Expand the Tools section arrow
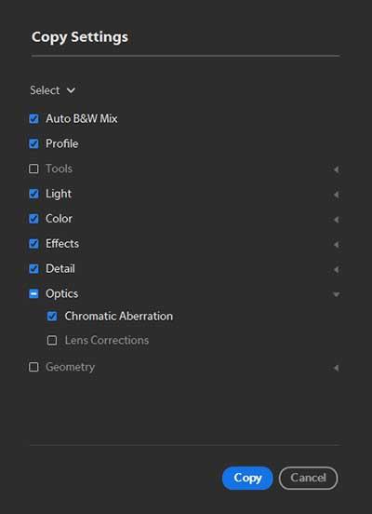This screenshot has width=372, height=514. [336, 169]
